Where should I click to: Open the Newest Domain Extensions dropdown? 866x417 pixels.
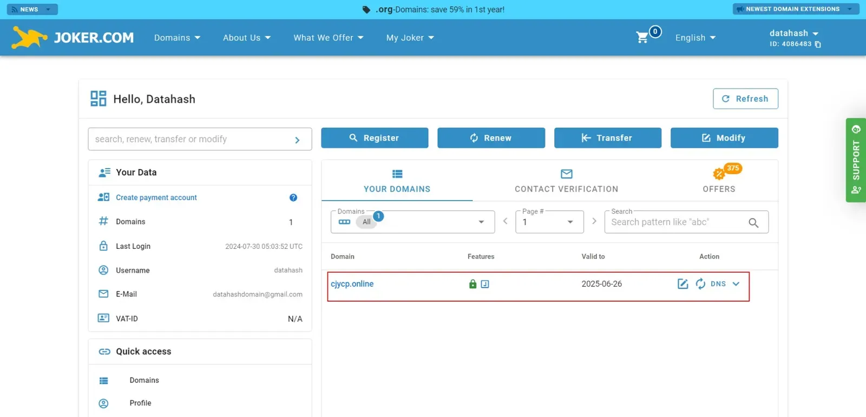[x=796, y=9]
